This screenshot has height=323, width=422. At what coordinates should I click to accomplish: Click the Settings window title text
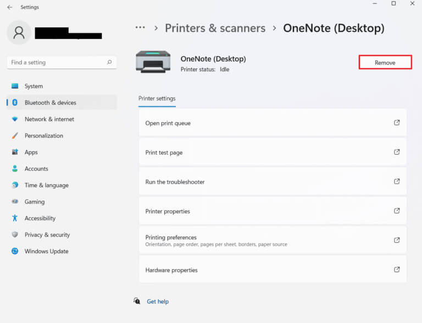click(30, 7)
